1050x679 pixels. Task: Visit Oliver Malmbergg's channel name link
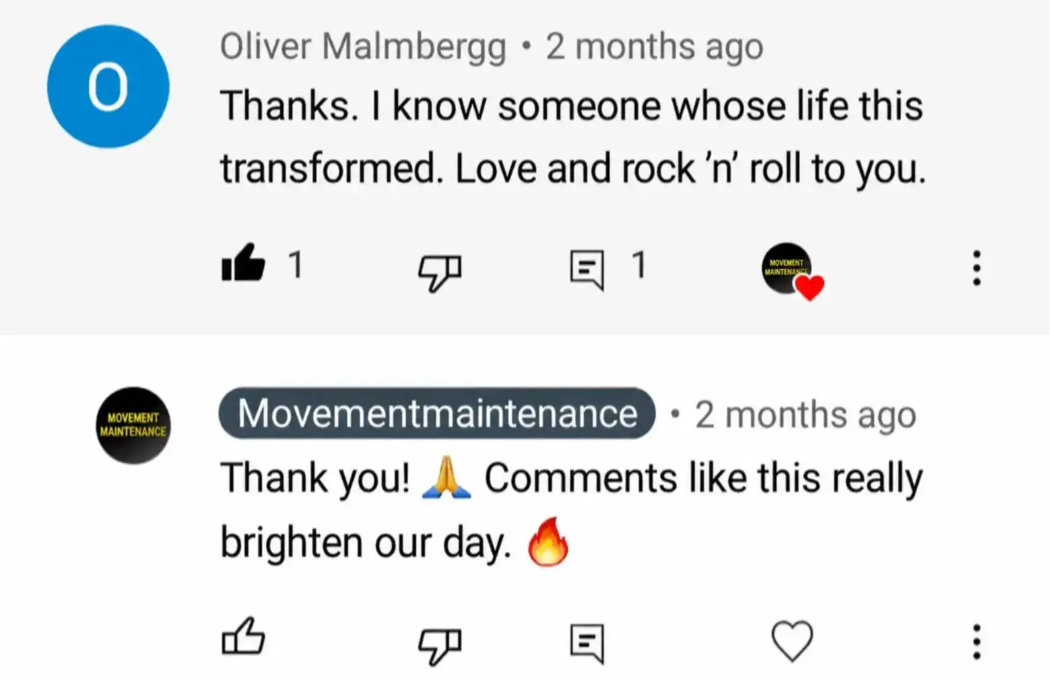tap(363, 47)
